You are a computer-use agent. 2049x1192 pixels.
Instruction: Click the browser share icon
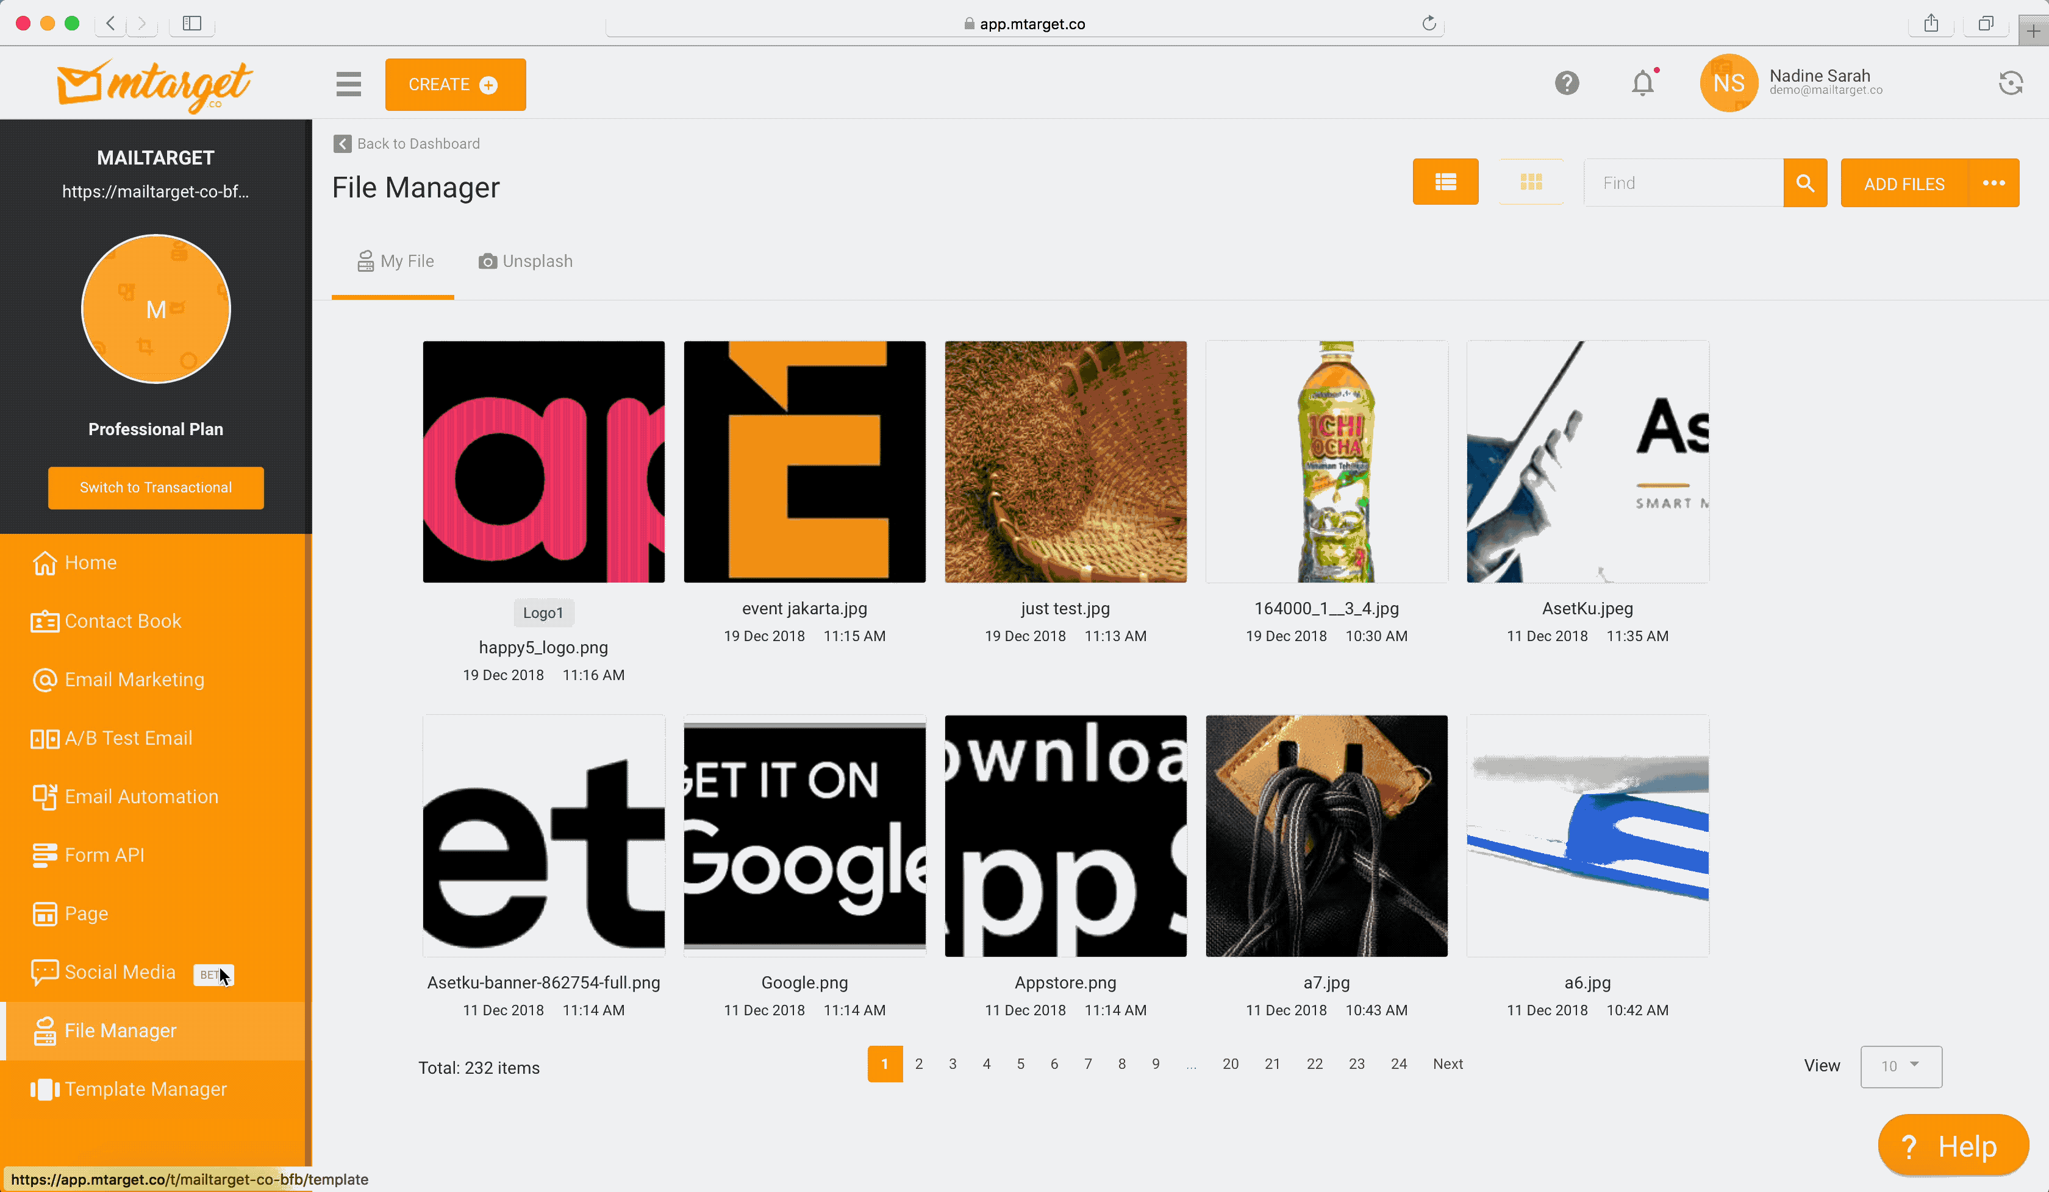pos(1930,24)
